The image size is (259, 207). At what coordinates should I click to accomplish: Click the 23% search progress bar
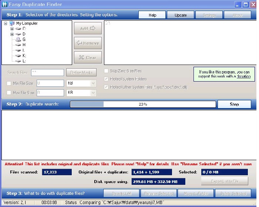coord(143,104)
